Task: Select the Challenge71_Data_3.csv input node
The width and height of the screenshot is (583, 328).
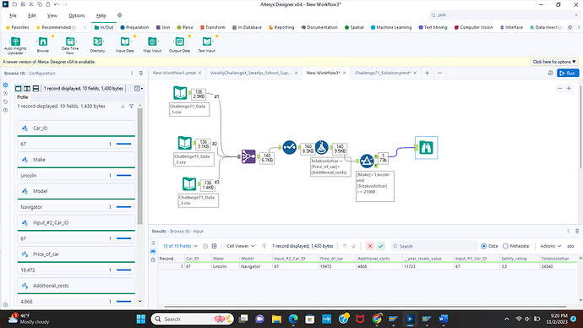Action: [189, 183]
